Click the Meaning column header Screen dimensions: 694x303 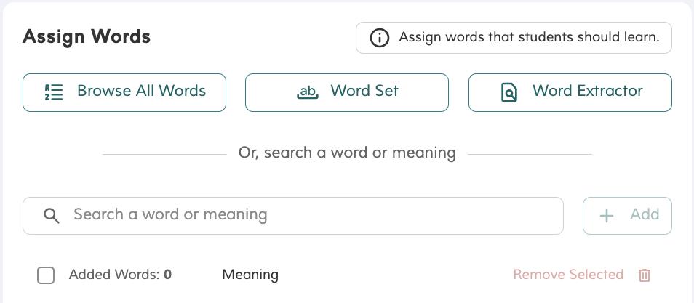coord(250,275)
